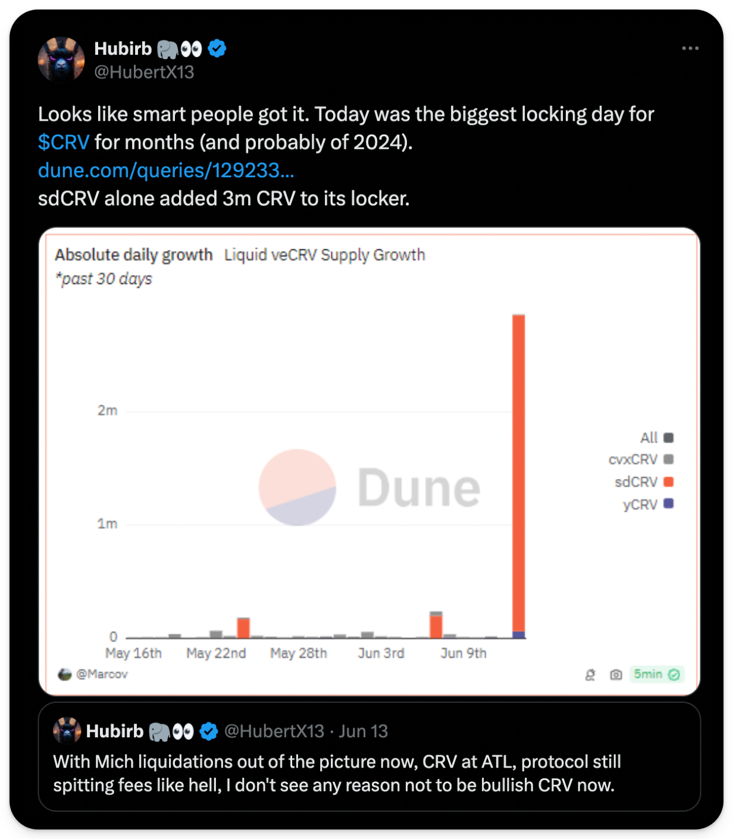
Task: Open the quoted tweet about Mich liquidations
Action: tap(369, 774)
